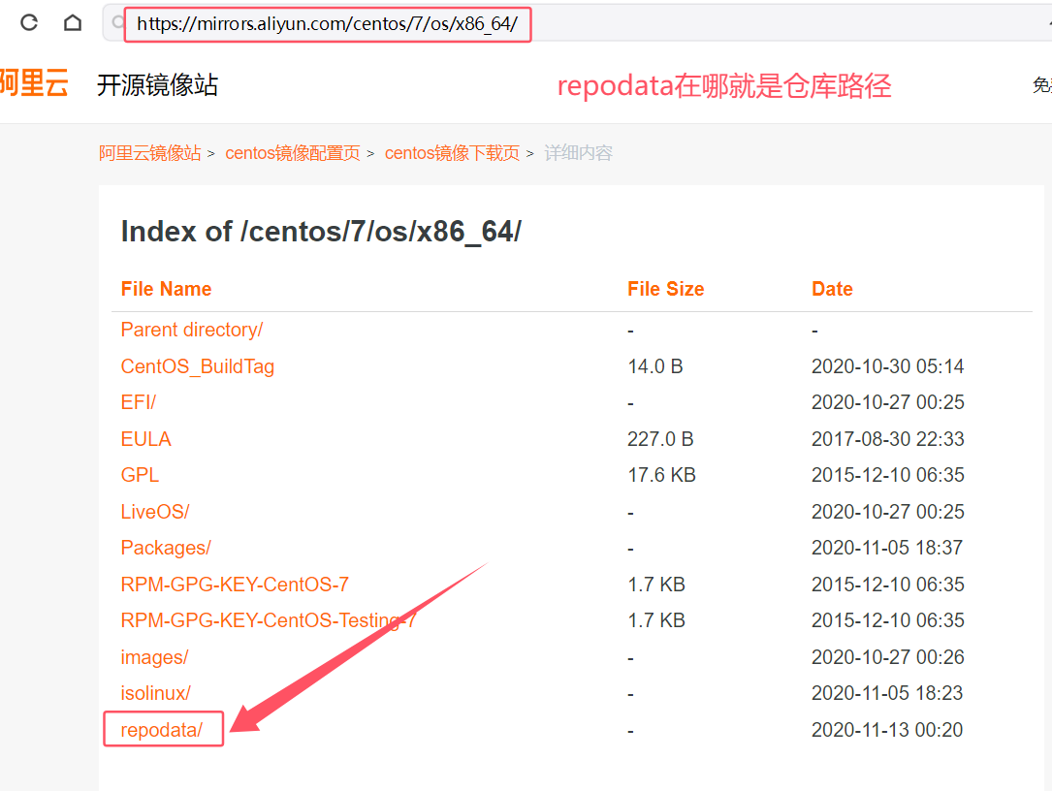Open the EULA file
The image size is (1052, 791).
click(x=145, y=439)
